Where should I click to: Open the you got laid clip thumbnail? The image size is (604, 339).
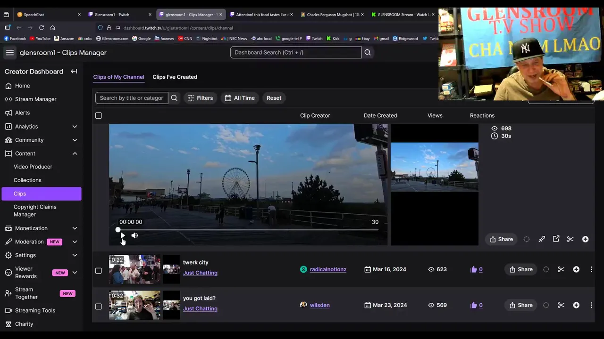[x=134, y=305]
